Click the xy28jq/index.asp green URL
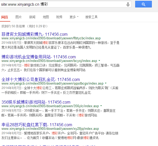The image size is (158, 146). point(50,129)
